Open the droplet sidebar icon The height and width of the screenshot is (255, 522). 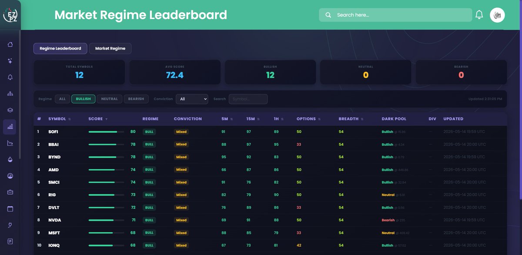[10, 159]
